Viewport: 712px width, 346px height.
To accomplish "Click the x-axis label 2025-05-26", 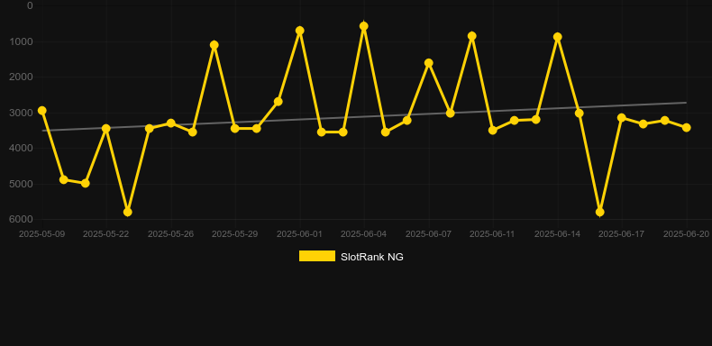I will 170,234.
